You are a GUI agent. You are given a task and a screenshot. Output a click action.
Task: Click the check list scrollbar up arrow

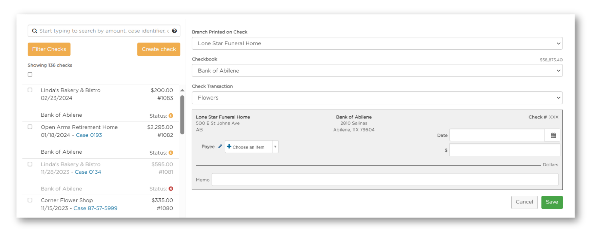point(182,90)
